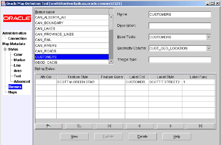Click the Label Col column header

[x=137, y=77]
